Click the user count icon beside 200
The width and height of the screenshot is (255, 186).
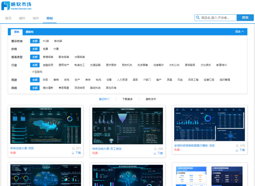(155, 148)
